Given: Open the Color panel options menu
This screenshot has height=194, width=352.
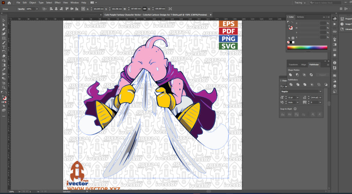Looking at the screenshot, I should point(329,17).
